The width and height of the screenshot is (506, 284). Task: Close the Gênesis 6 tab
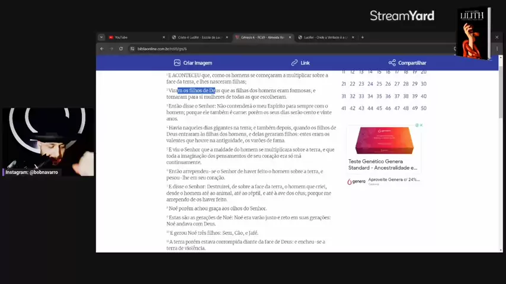[x=290, y=37]
